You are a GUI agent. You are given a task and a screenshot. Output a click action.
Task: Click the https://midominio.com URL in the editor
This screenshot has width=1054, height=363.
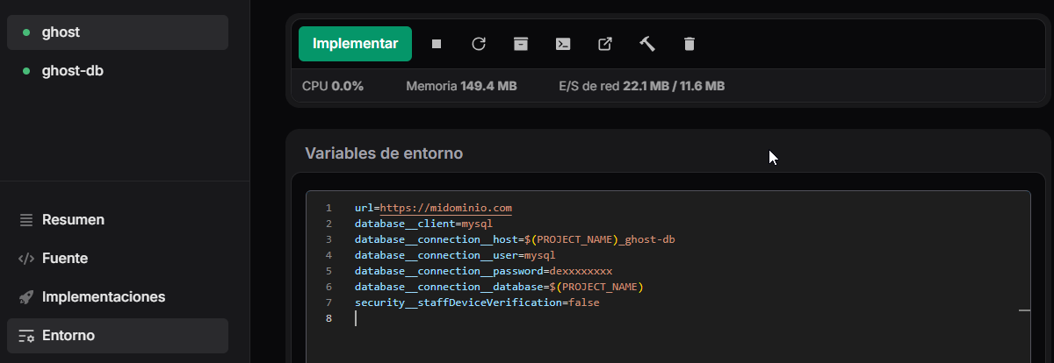[445, 209]
